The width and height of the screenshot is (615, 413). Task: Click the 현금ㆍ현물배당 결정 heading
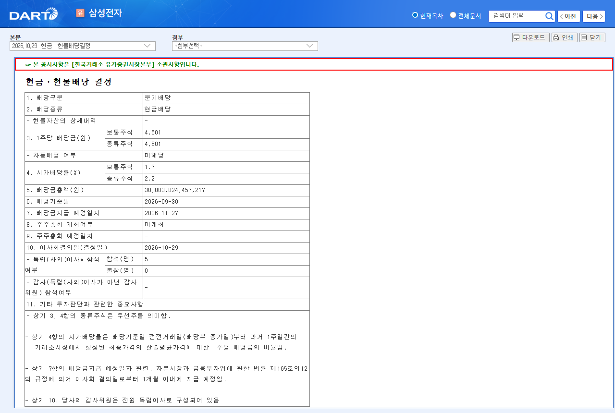(69, 82)
